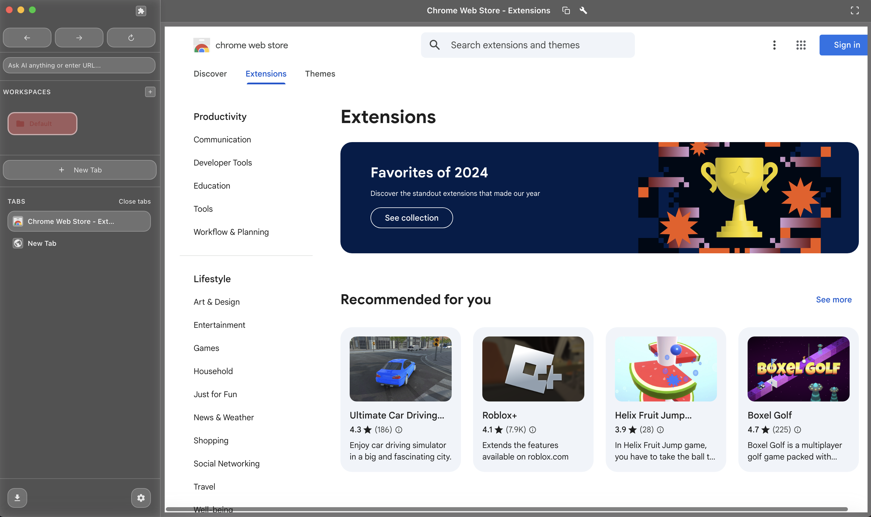The image size is (871, 517).
Task: Open the three-dot more options menu
Action: click(774, 45)
